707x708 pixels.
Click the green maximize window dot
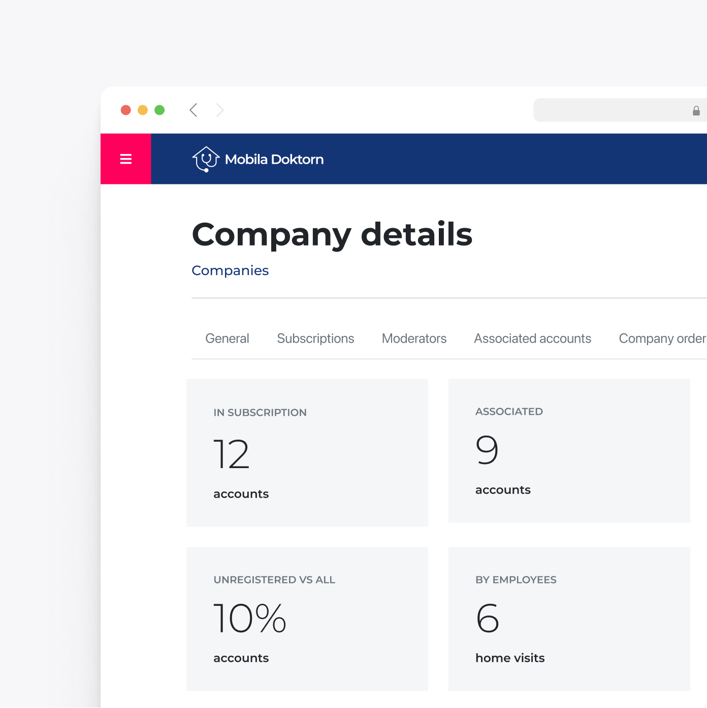tap(159, 110)
